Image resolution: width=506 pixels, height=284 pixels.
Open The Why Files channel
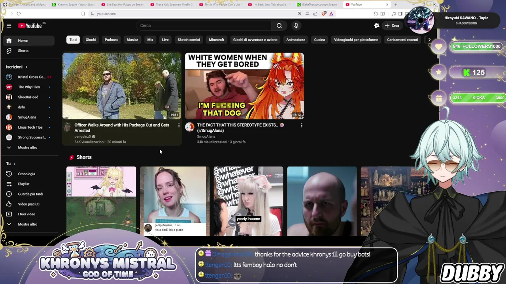tap(28, 87)
